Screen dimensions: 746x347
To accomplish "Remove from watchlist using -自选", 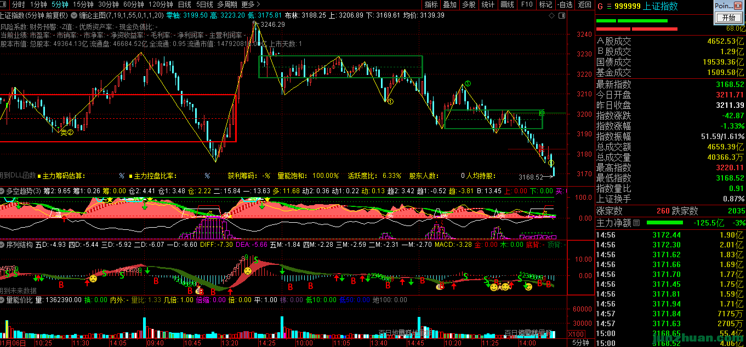I will [564, 4].
